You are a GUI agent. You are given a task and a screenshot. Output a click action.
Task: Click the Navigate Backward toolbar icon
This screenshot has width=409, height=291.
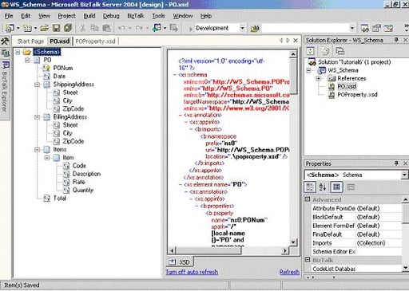coord(157,28)
